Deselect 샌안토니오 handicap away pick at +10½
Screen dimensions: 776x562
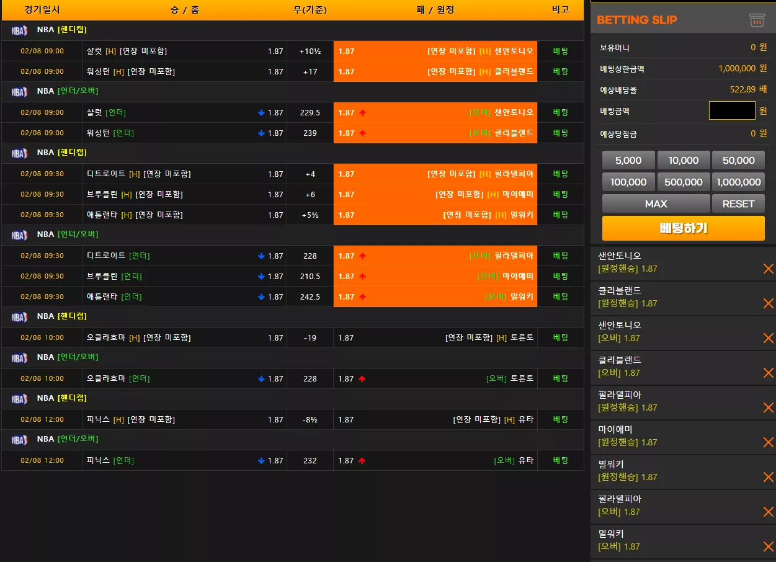[x=435, y=51]
